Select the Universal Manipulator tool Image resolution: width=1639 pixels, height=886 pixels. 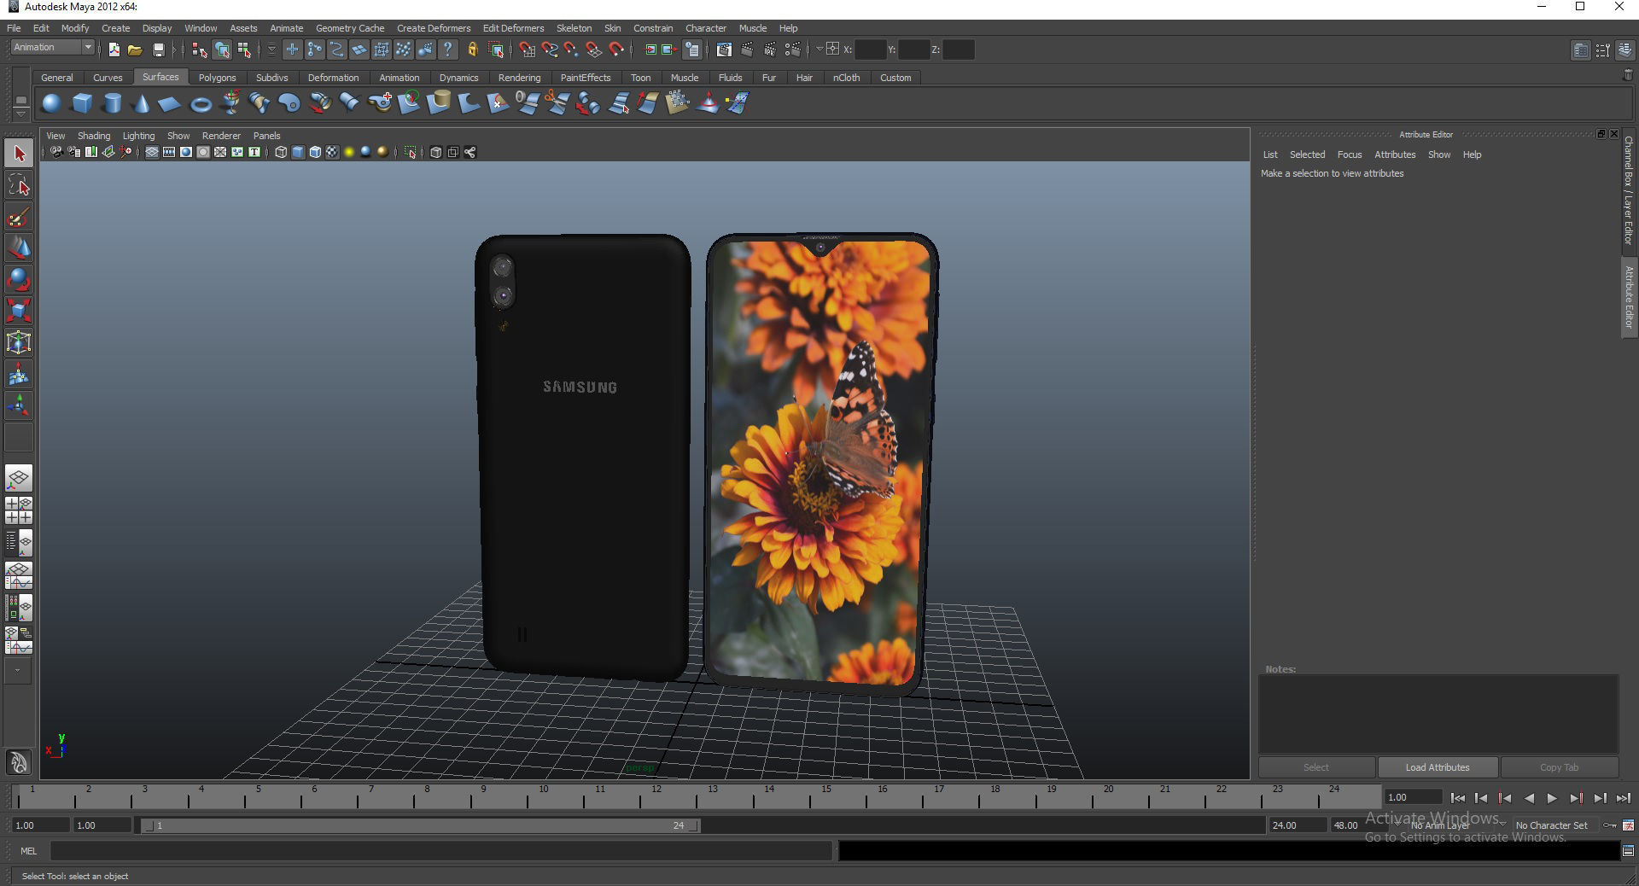pyautogui.click(x=19, y=342)
